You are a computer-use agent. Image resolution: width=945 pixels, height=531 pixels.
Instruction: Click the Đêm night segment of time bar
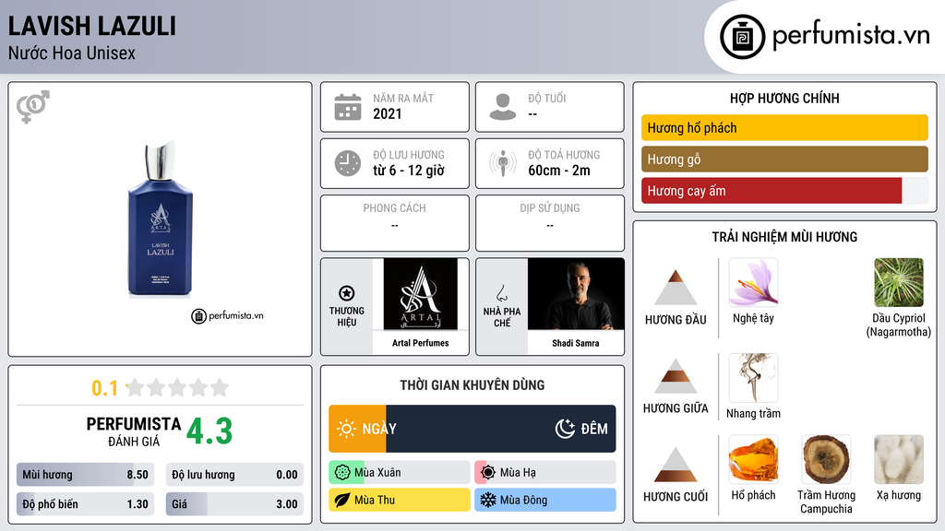501,429
